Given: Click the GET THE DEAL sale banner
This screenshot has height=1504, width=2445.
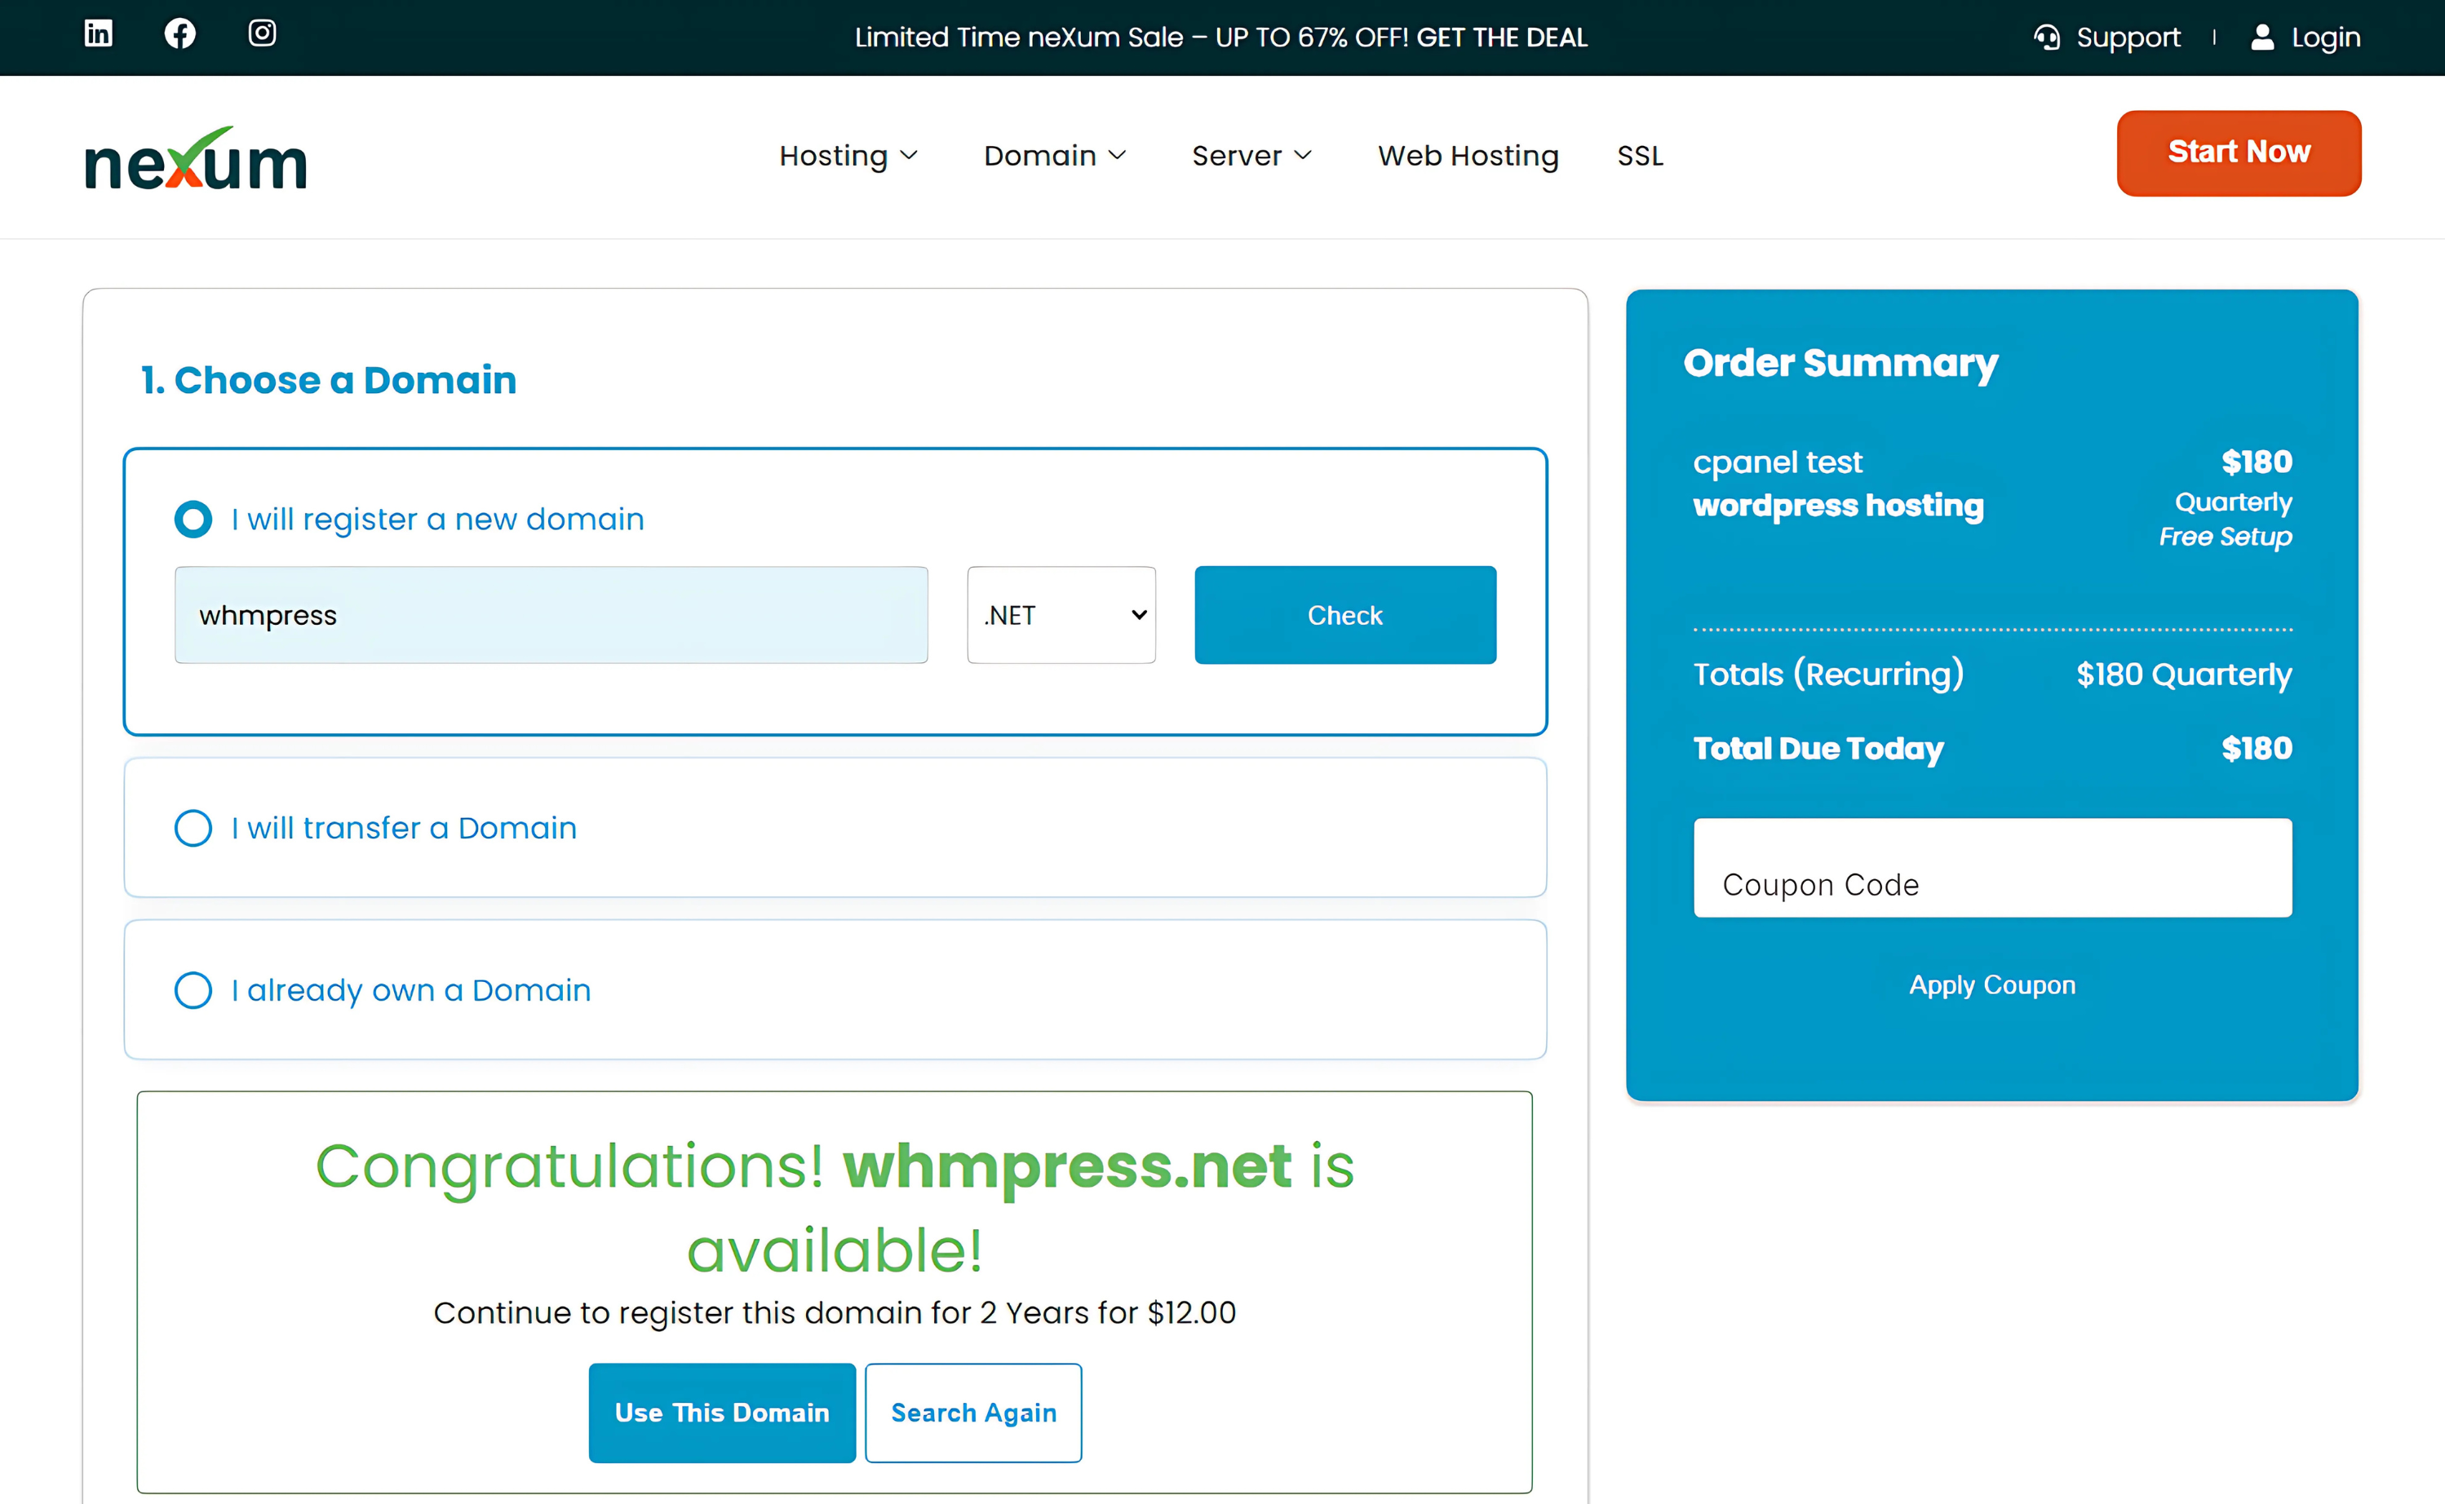Looking at the screenshot, I should [x=1501, y=38].
